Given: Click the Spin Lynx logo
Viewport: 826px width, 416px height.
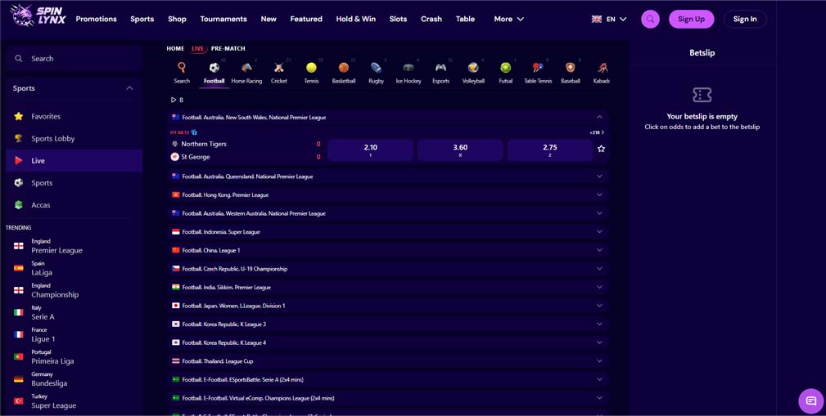Looking at the screenshot, I should click(38, 16).
